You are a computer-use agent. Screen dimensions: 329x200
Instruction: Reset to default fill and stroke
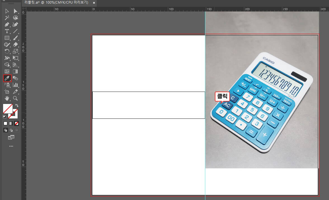(4, 117)
